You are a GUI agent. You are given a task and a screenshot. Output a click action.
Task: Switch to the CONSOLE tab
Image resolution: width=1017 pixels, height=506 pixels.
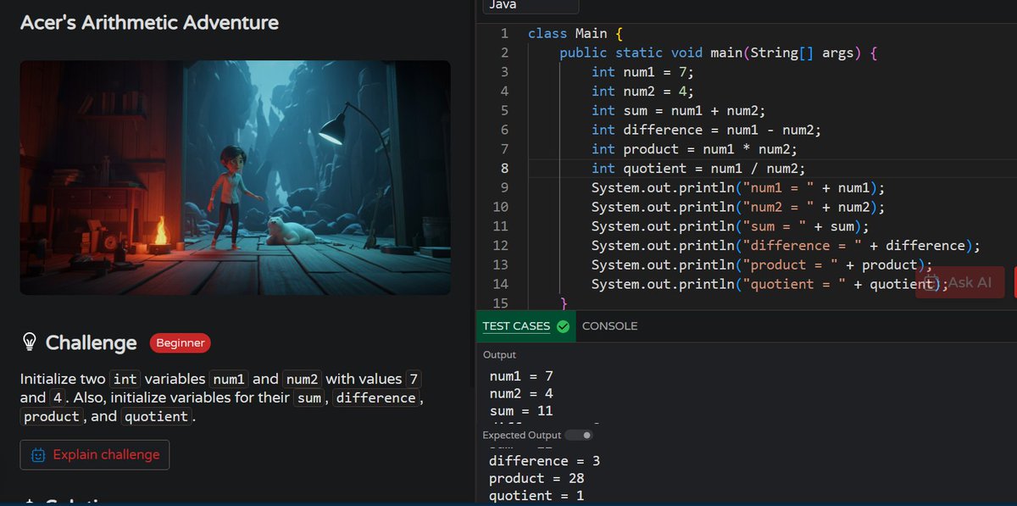coord(610,325)
